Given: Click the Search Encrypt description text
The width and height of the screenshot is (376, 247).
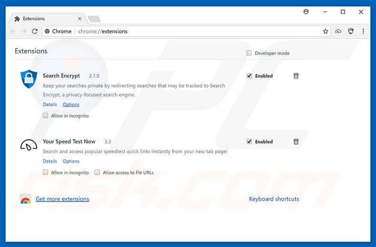Looking at the screenshot, I should [134, 90].
